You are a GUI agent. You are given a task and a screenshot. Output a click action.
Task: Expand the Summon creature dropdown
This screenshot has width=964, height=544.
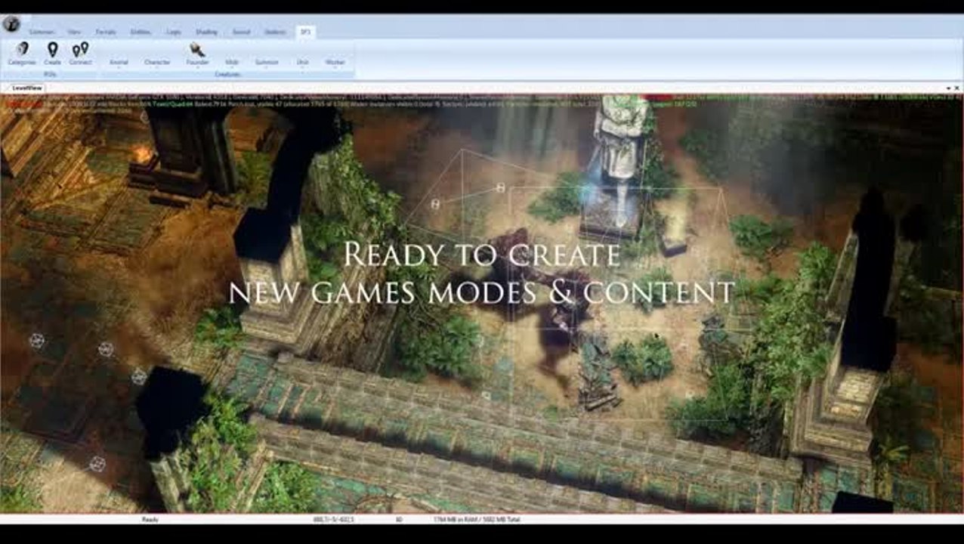click(x=267, y=63)
